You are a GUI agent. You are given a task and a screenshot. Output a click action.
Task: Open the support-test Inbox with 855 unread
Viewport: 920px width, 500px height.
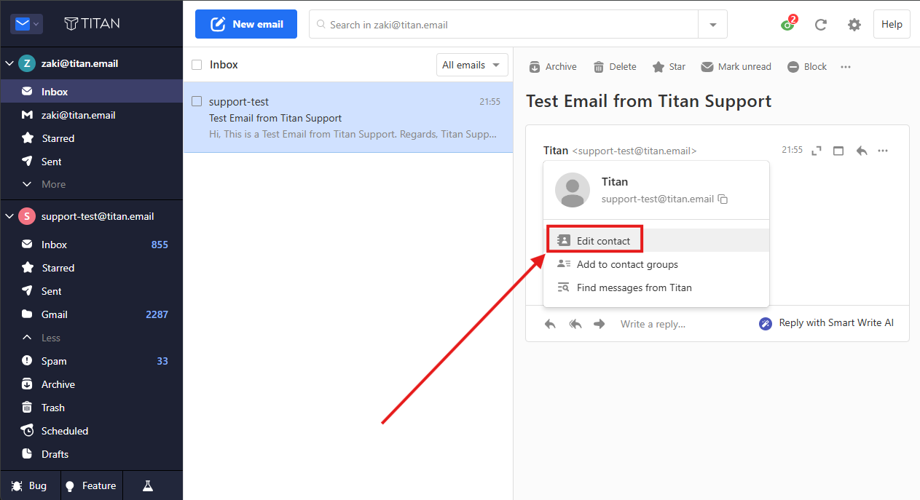click(91, 245)
